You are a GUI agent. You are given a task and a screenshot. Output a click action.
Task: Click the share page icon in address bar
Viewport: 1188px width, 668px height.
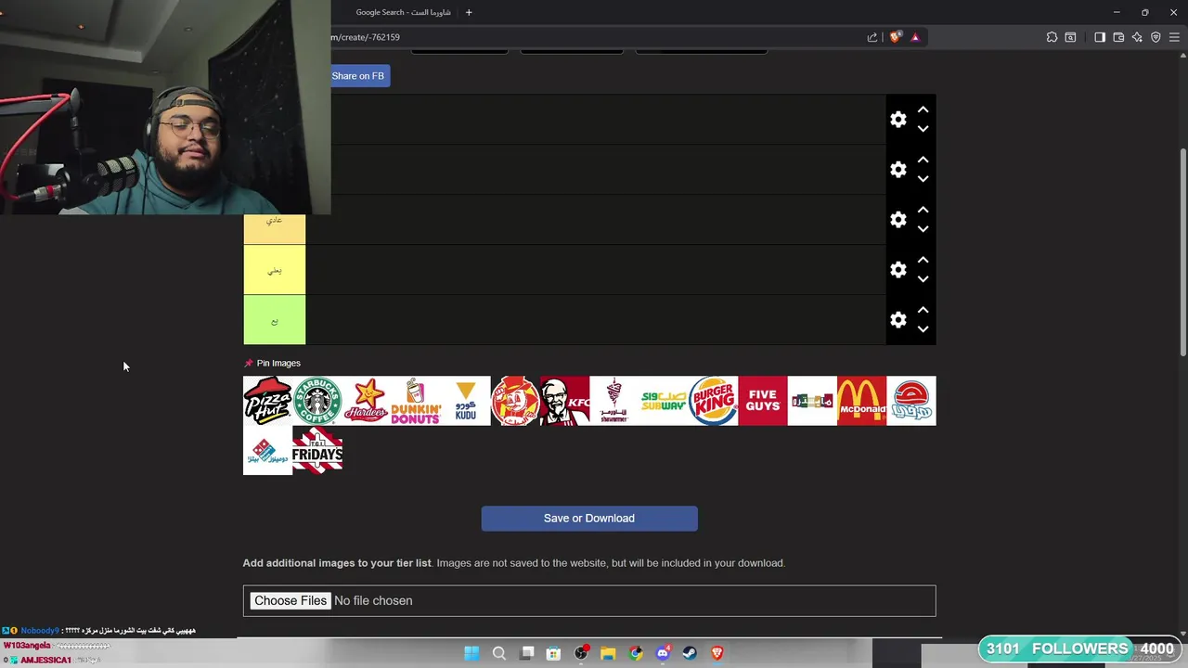coord(872,37)
